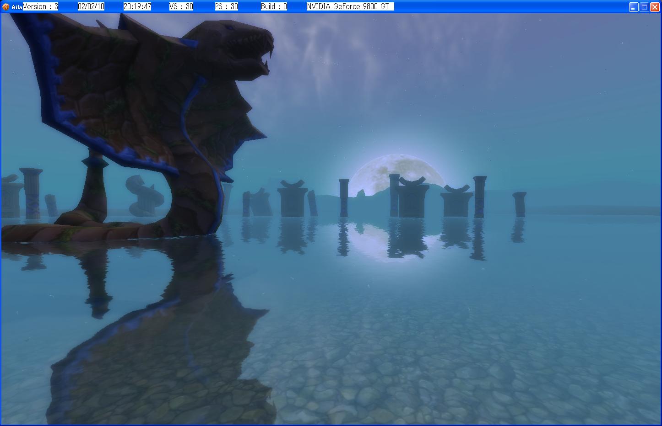Click the Aila application icon in title bar
Screen dimensions: 662x426
click(6, 7)
